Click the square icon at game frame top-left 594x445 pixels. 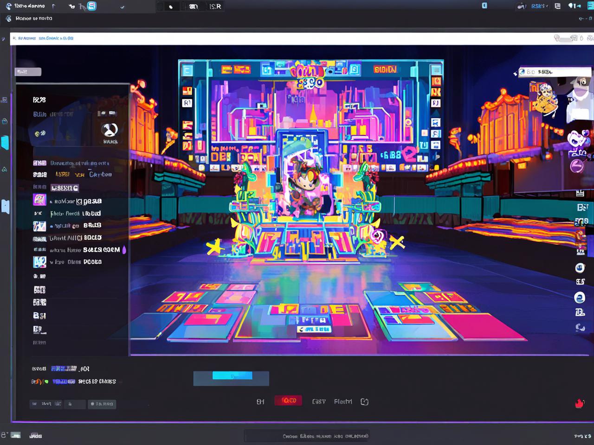[187, 70]
